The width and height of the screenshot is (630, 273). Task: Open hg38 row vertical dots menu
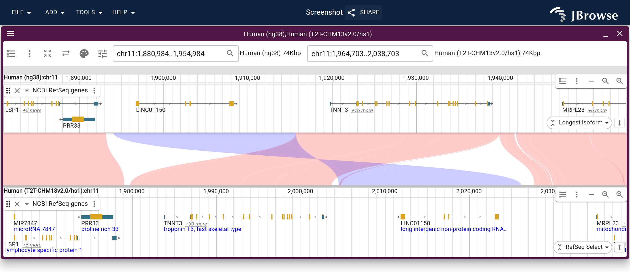(x=577, y=81)
